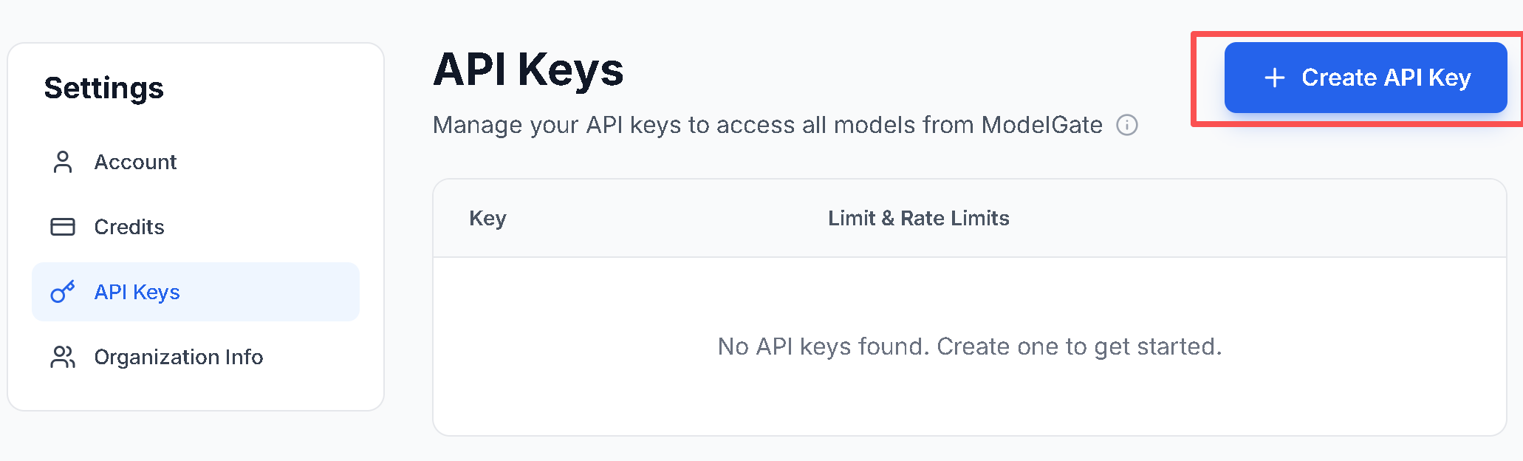This screenshot has width=1523, height=461.
Task: Navigate to the Credits section
Action: click(129, 226)
